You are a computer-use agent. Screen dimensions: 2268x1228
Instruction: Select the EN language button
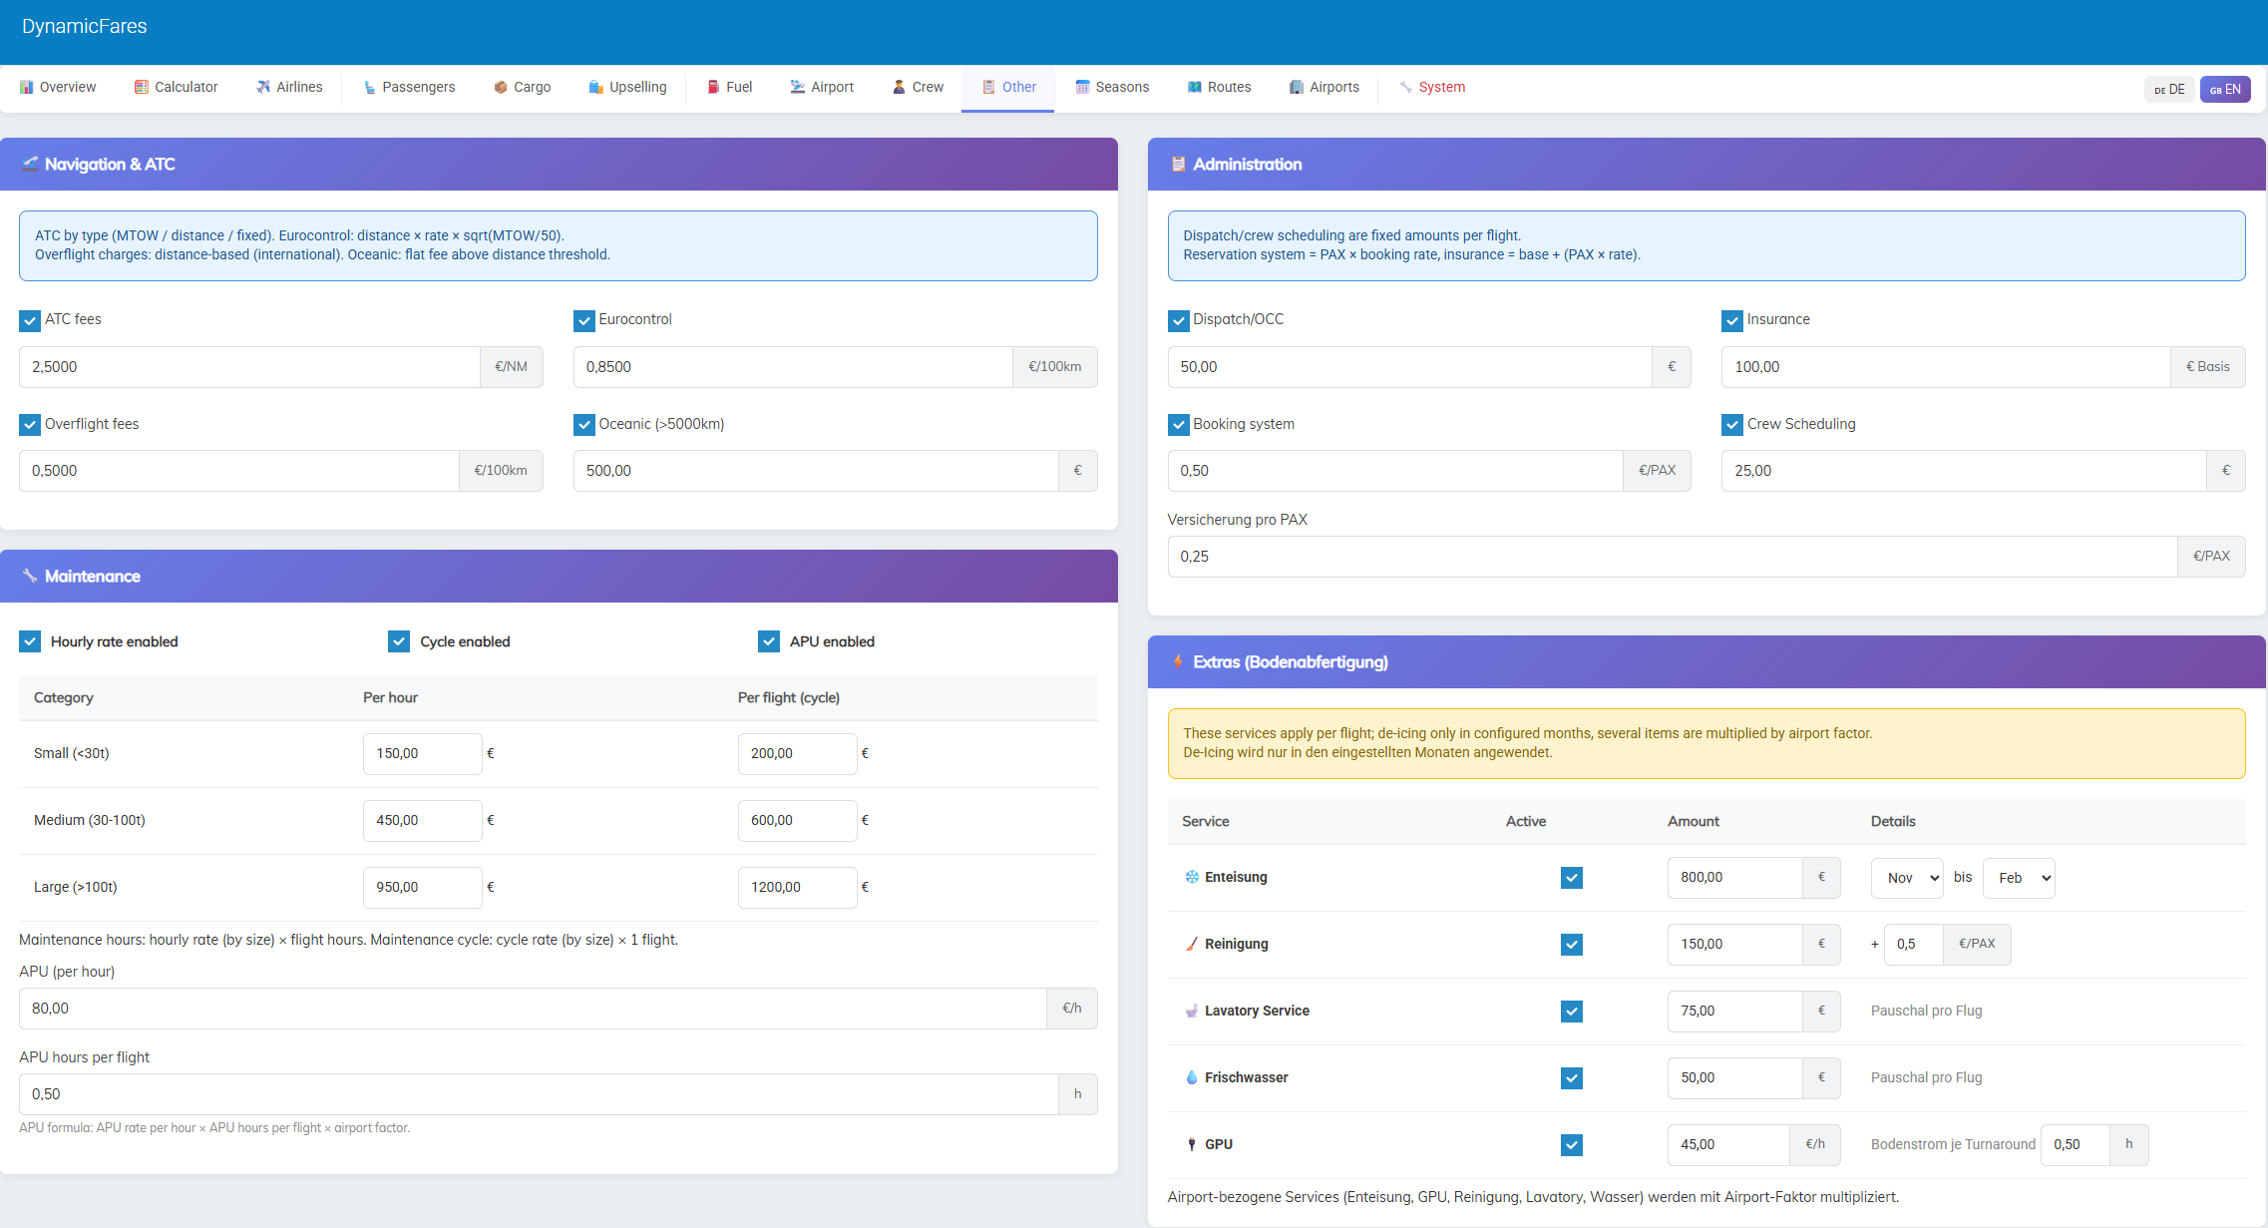[x=2224, y=89]
